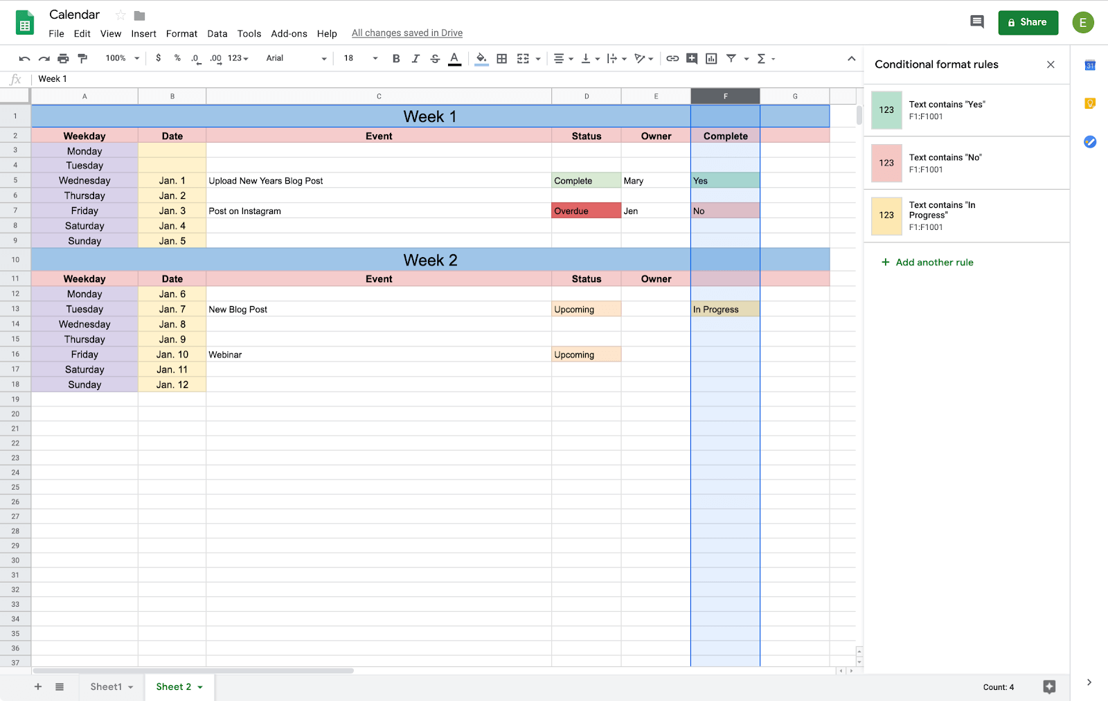1108x701 pixels.
Task: Open text rotation dropdown
Action: [644, 59]
